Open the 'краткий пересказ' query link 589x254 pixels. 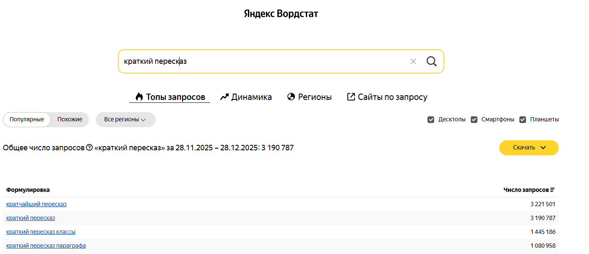31,218
